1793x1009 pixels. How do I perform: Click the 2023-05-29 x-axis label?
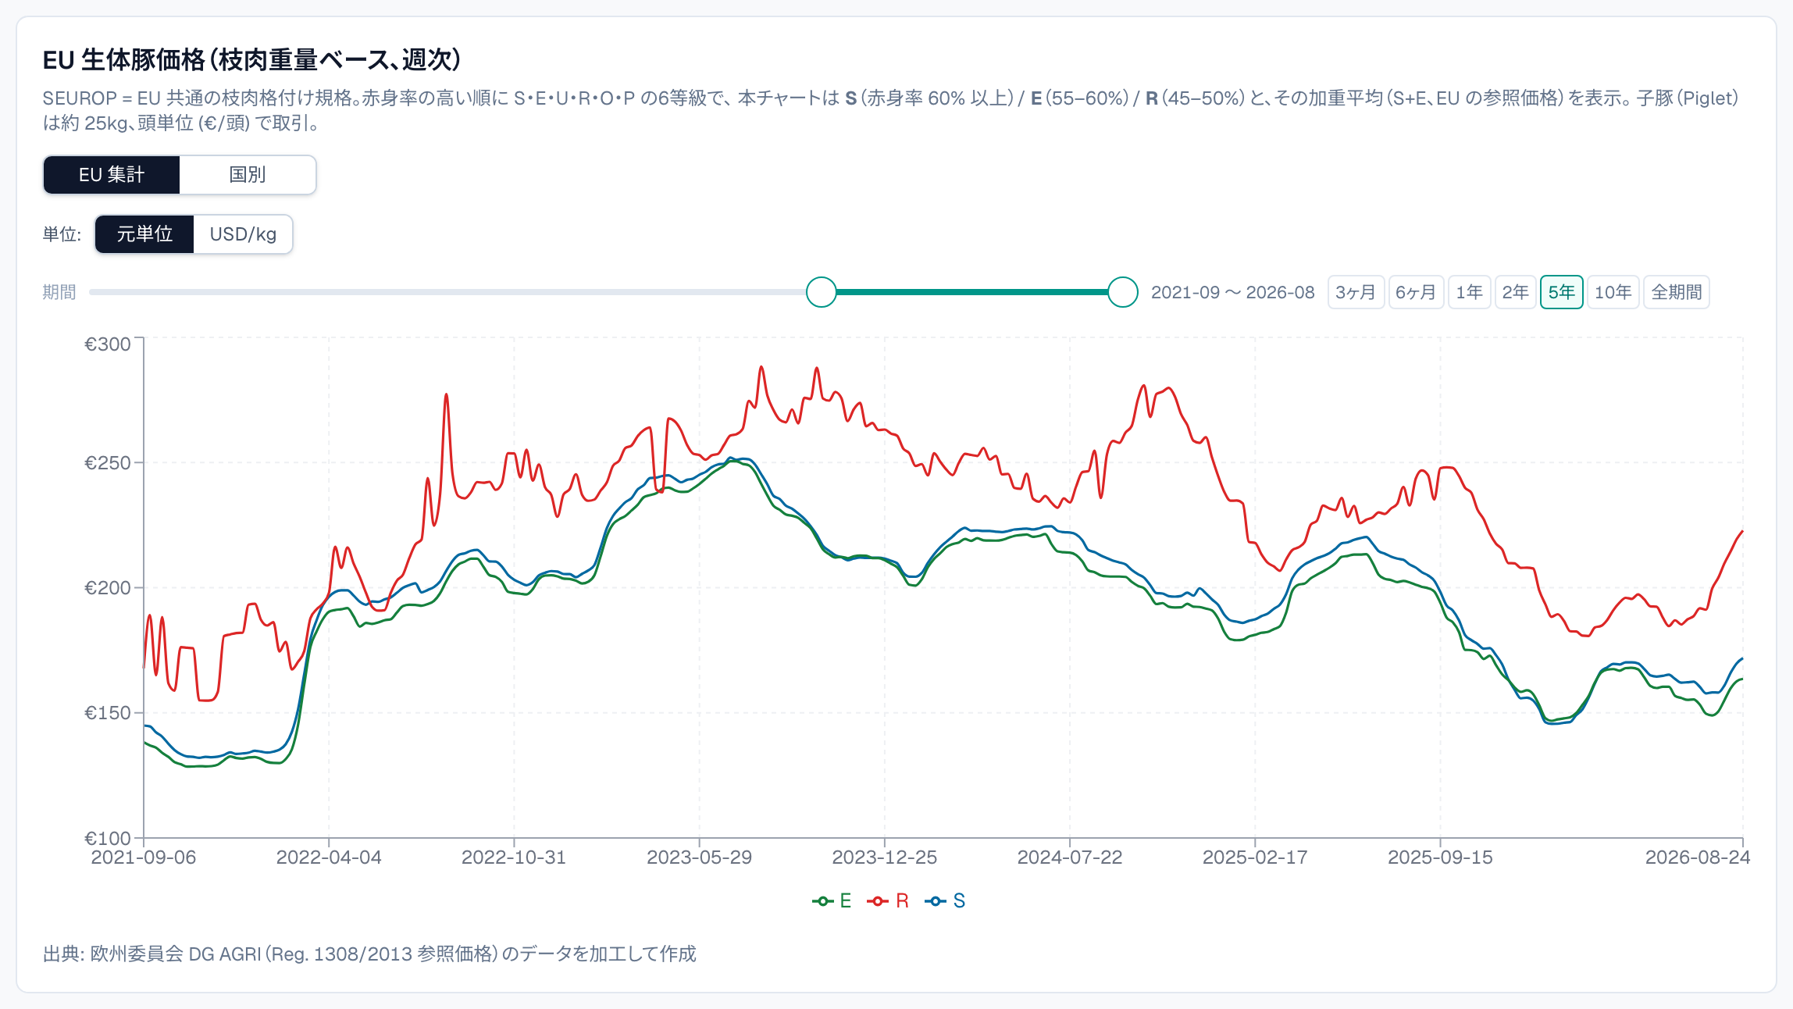699,857
